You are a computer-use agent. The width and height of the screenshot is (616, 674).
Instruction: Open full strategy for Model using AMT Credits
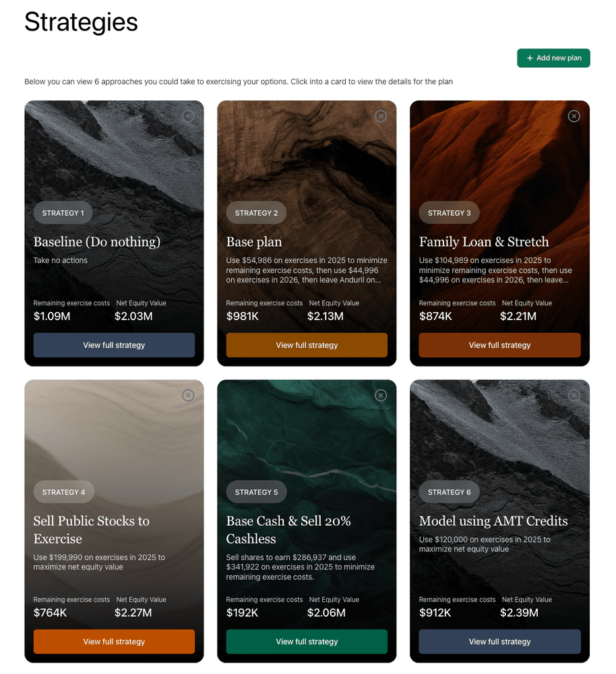click(x=499, y=642)
